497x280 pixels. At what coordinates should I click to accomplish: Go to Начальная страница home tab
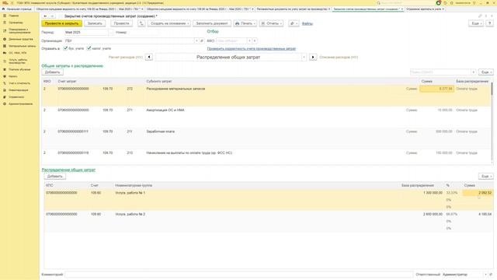pyautogui.click(x=17, y=9)
